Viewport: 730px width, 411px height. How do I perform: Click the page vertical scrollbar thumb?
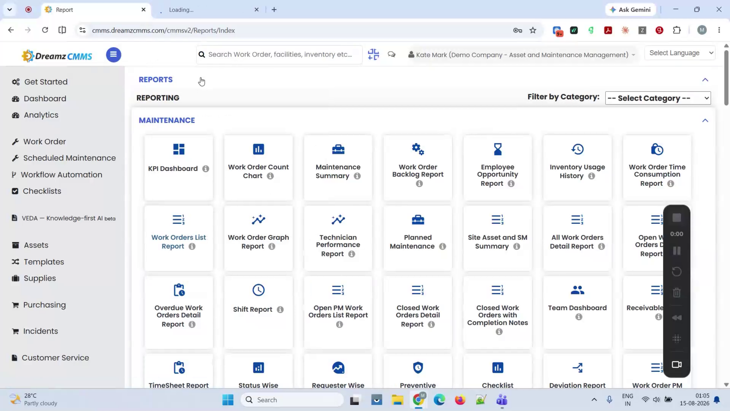726,78
